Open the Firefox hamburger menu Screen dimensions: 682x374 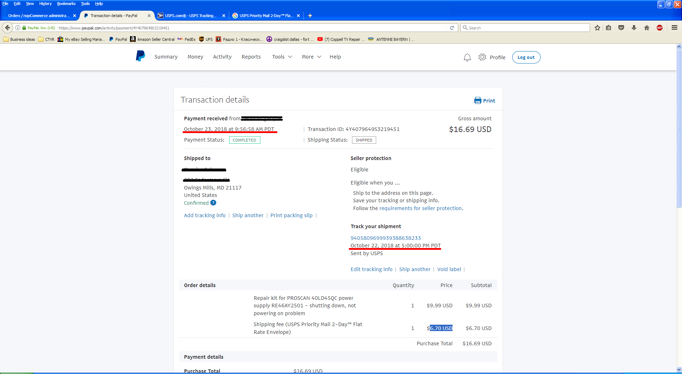click(675, 28)
